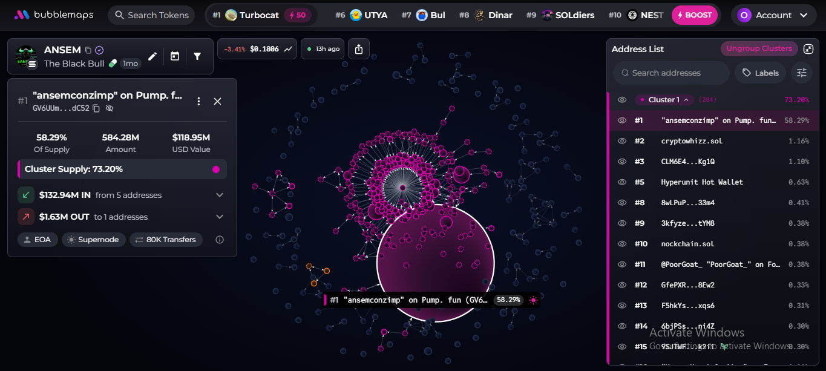Click the magenta cluster color dot
This screenshot has height=371, width=826.
216,169
